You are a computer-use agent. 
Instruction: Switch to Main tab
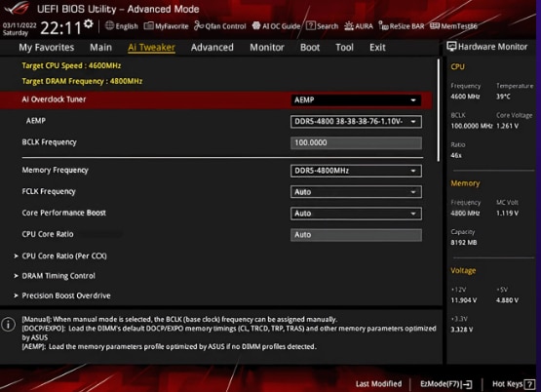click(100, 47)
